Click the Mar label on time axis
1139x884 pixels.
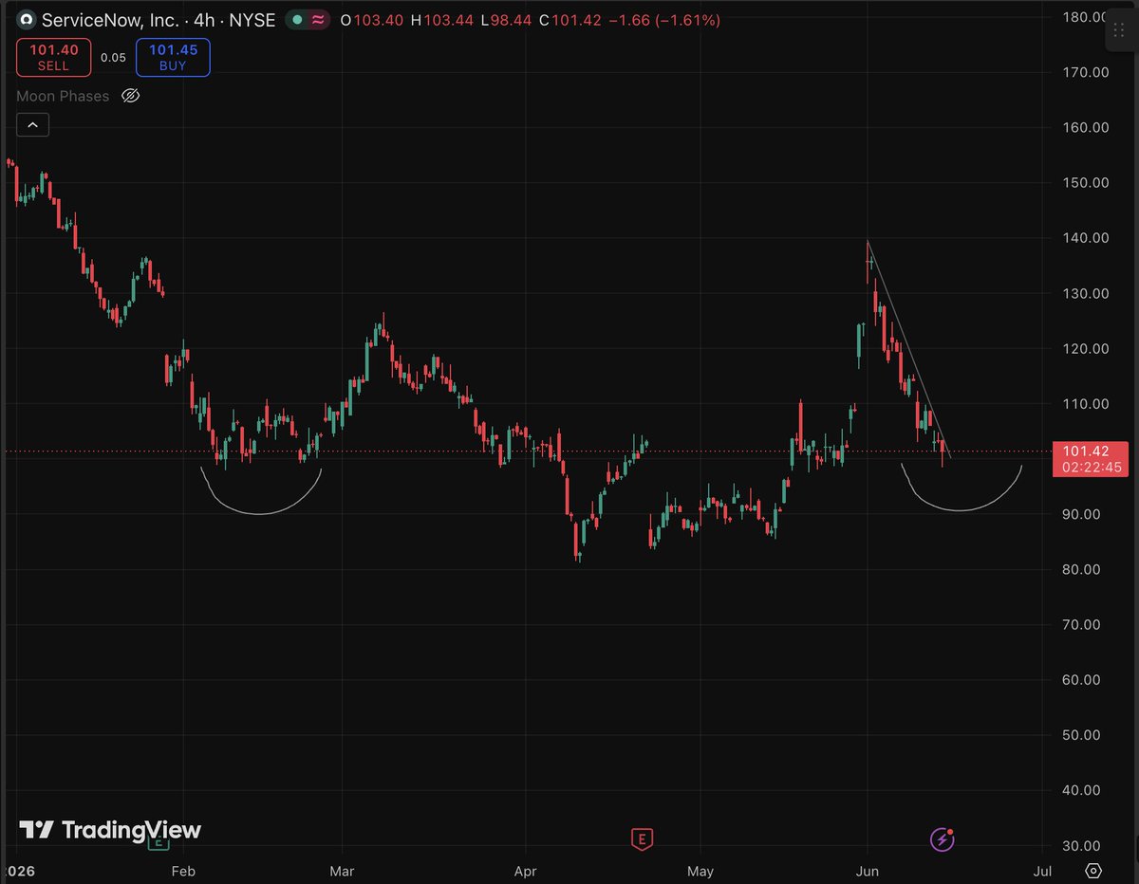(x=343, y=871)
